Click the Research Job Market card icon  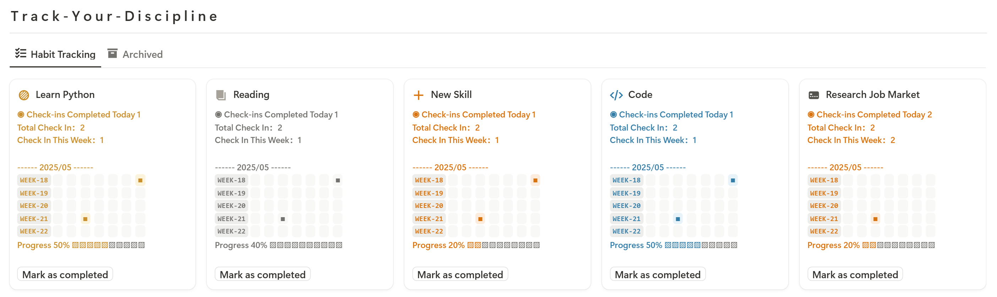pyautogui.click(x=814, y=95)
